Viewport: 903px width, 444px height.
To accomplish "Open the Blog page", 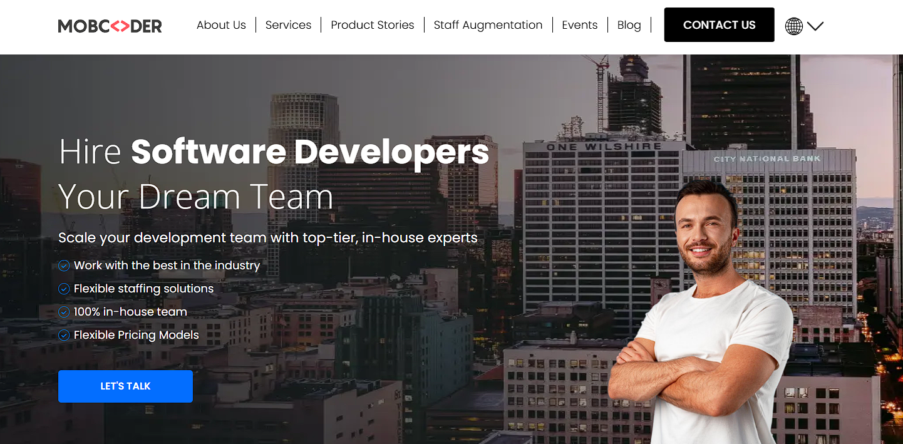I will 629,25.
